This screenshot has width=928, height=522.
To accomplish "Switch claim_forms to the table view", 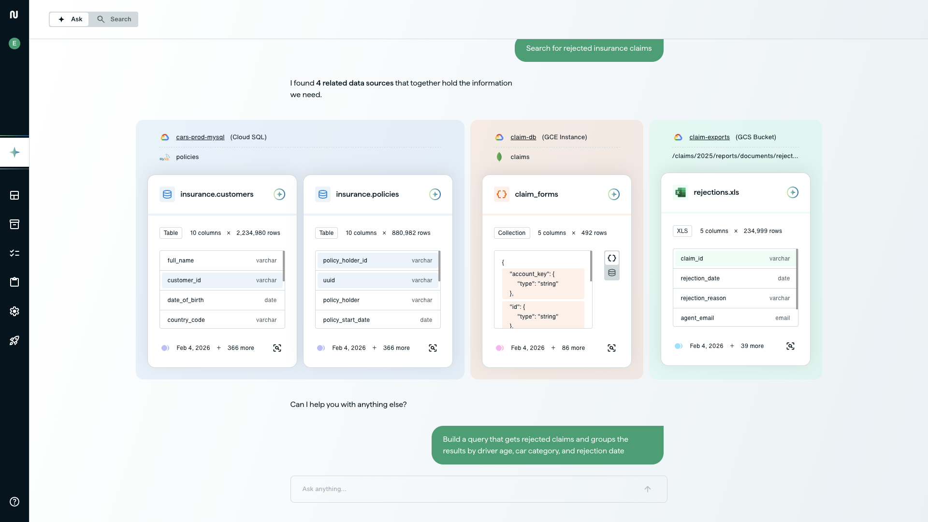I will [612, 273].
